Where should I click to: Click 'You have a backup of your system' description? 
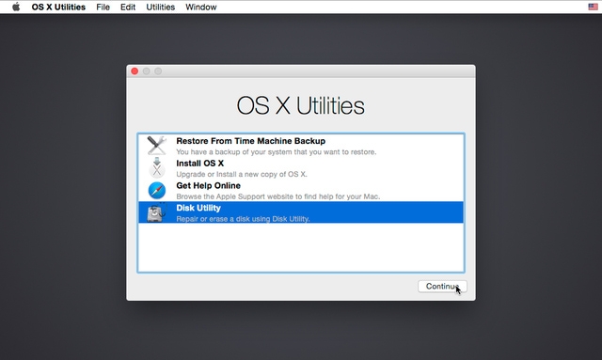[276, 152]
